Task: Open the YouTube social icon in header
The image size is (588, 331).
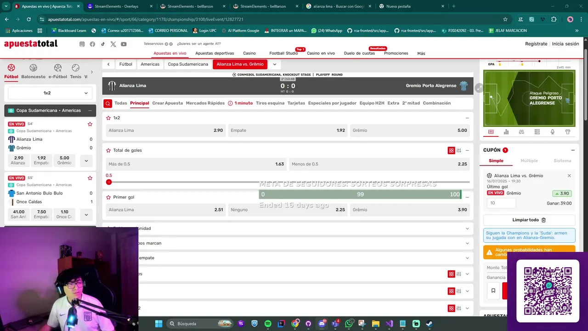Action: [124, 44]
